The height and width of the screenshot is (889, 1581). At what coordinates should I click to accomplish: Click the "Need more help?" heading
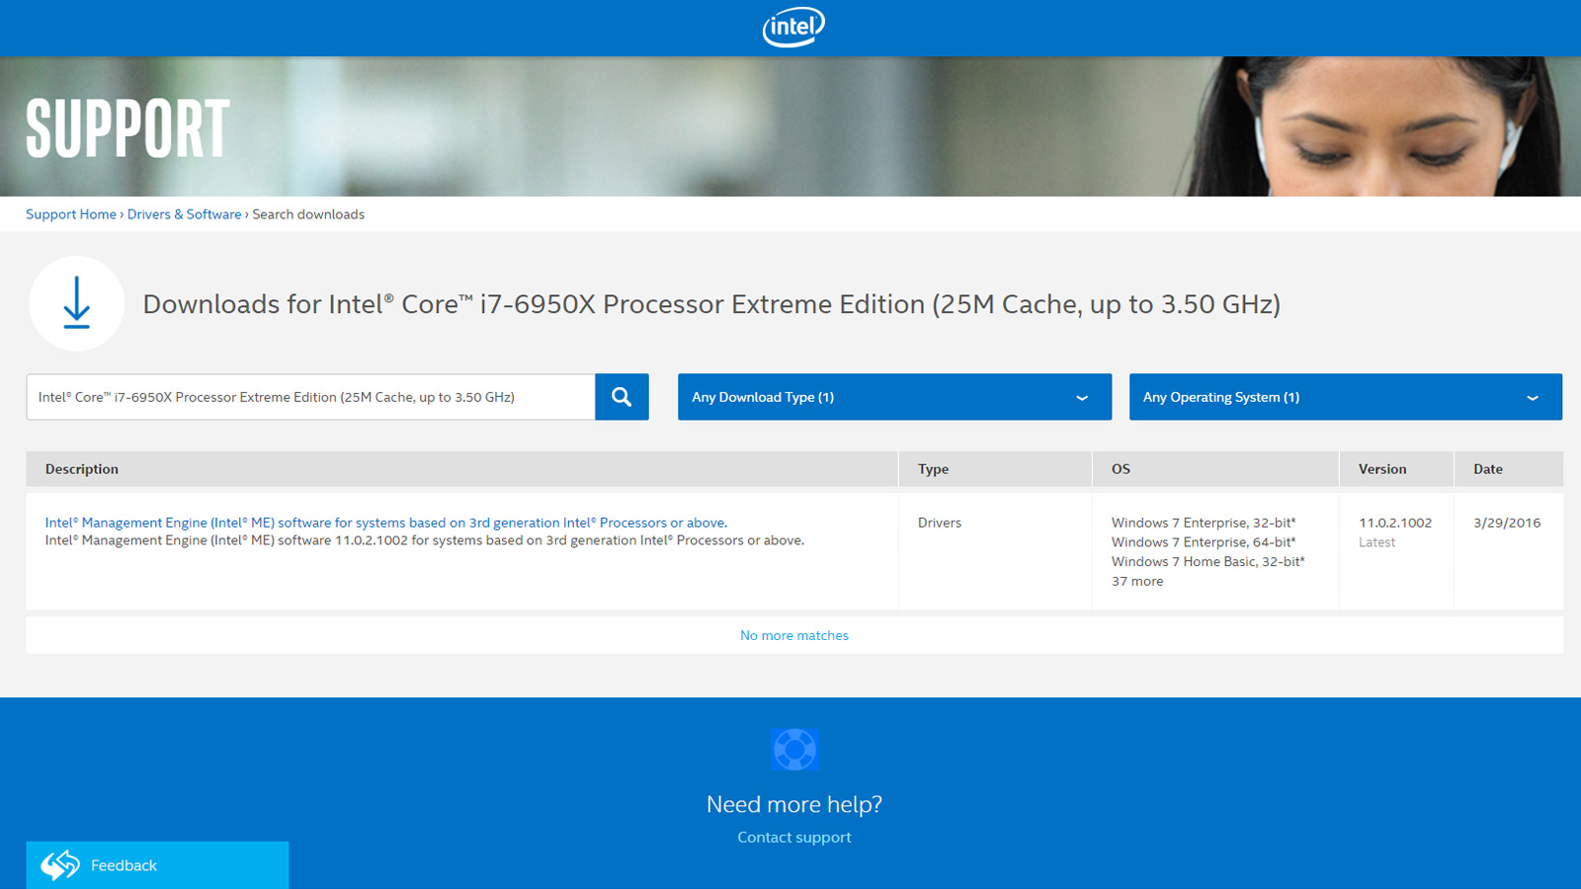(x=794, y=804)
